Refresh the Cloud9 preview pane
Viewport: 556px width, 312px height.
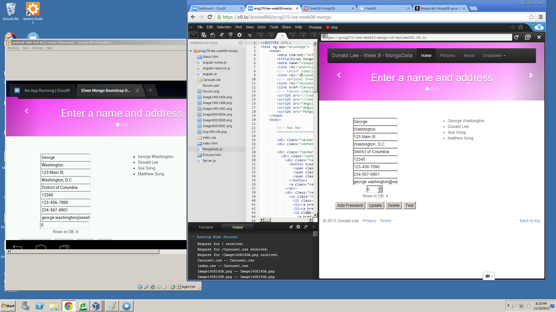click(x=516, y=37)
